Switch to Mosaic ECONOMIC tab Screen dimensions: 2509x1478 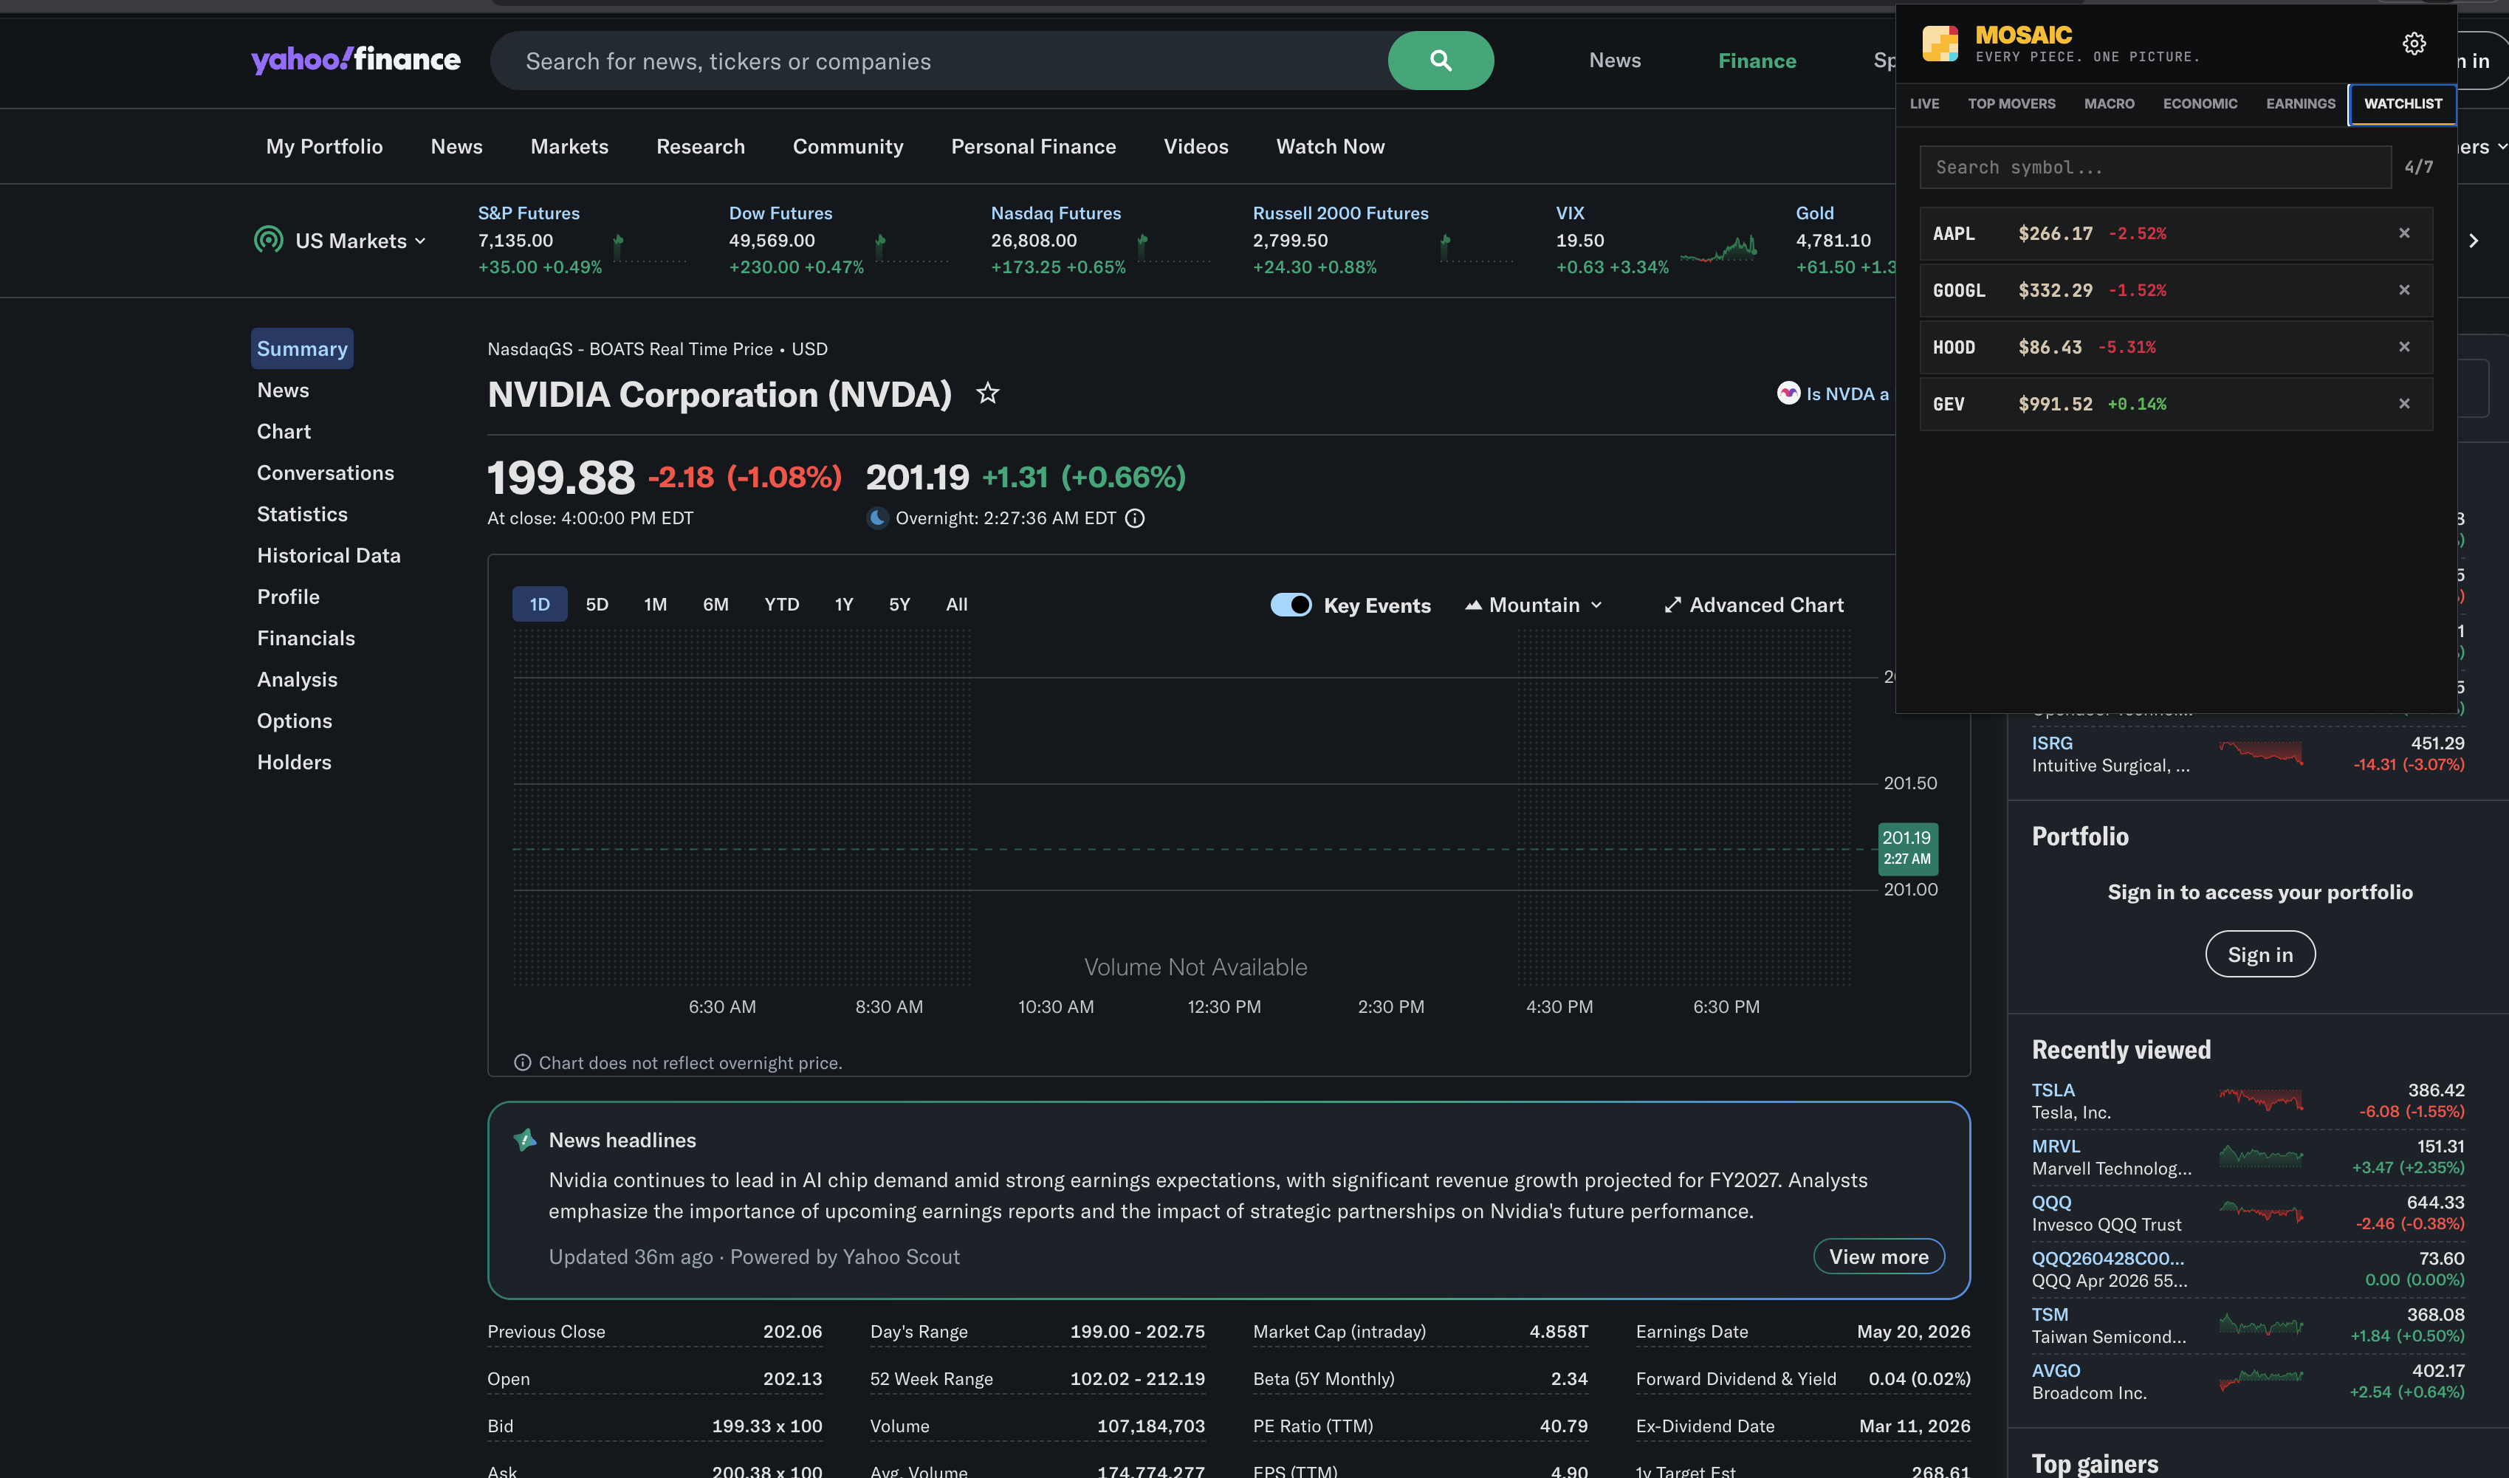[x=2199, y=103]
